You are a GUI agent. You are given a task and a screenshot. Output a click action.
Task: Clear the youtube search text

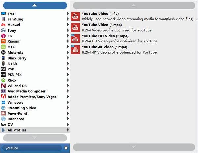pos(66,148)
